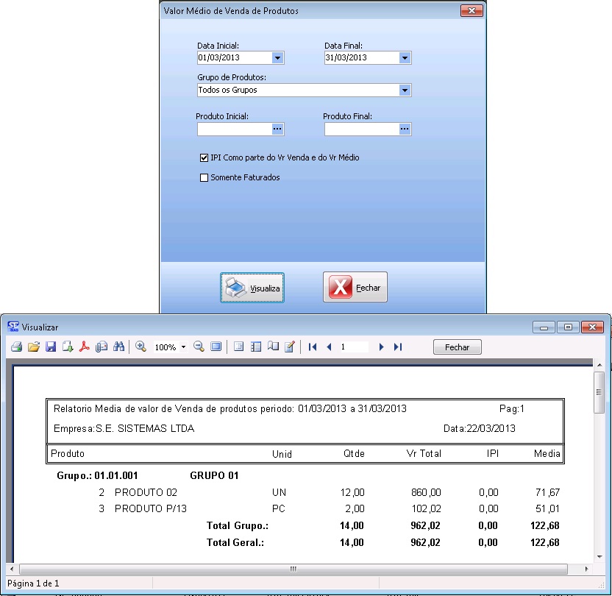Click the Produto Inicial lookup ellipsis button
The image size is (612, 596).
[x=277, y=130]
